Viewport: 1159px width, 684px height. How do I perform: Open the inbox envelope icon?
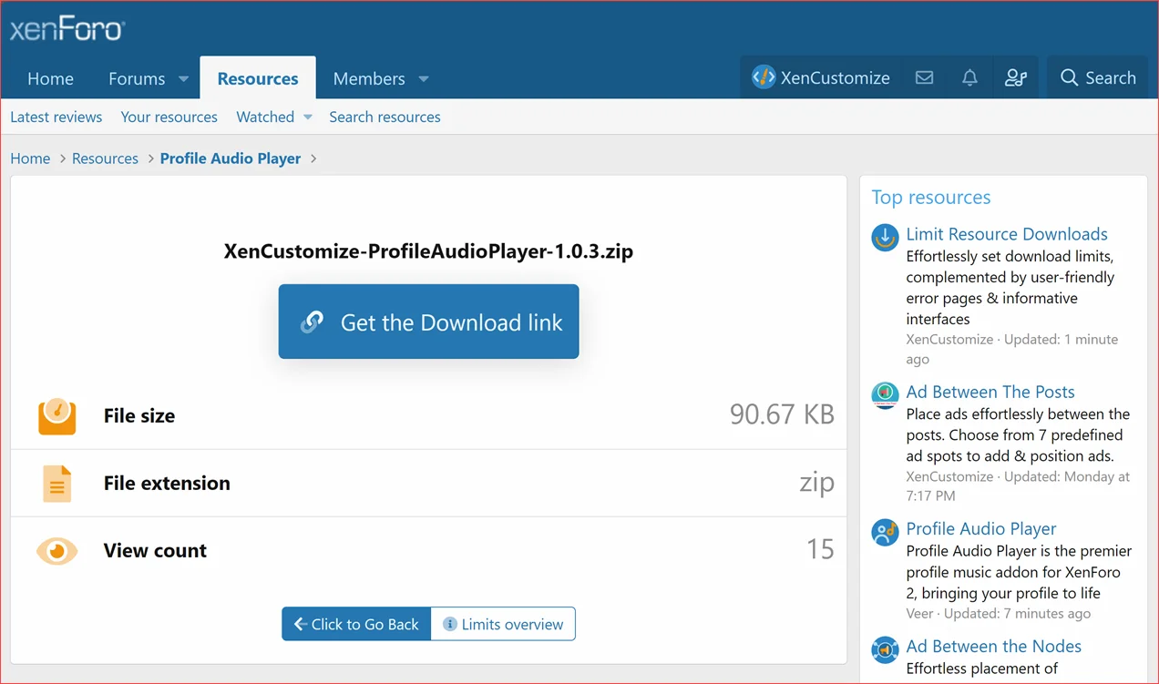924,77
